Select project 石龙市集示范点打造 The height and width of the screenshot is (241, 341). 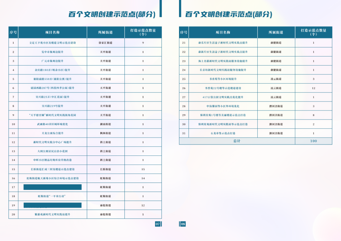[223, 133]
